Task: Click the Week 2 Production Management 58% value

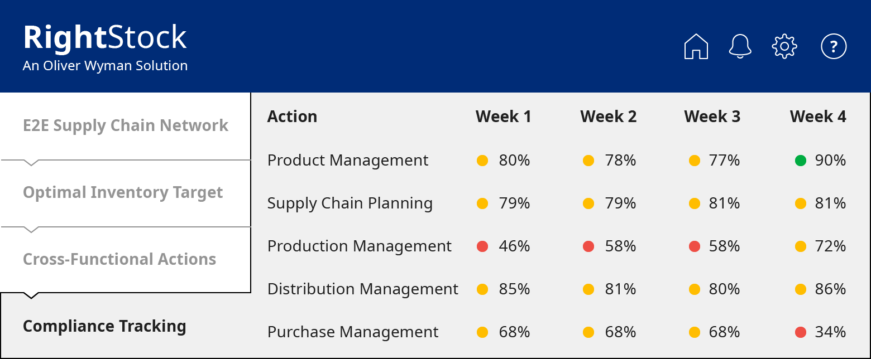Action: tap(620, 246)
